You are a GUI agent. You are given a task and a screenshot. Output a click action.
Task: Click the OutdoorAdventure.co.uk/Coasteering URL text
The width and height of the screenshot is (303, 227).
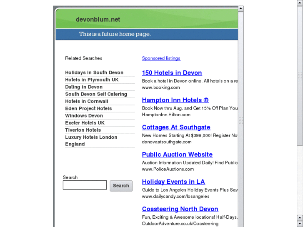(180, 224)
